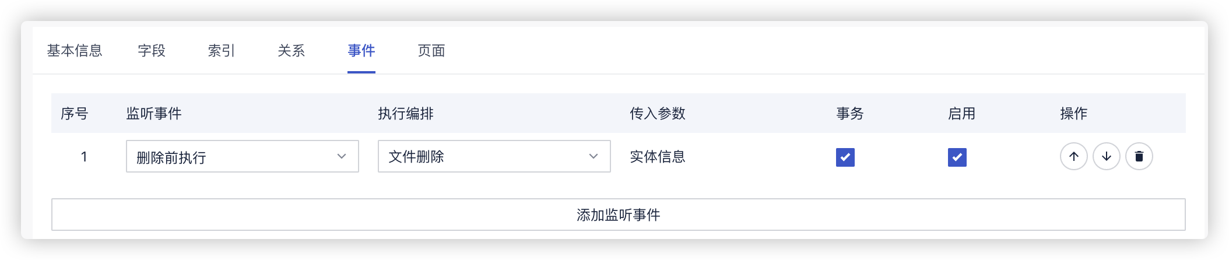Expand the 文件删除 orchestration dropdown
This screenshot has height=260, width=1229.
[494, 156]
